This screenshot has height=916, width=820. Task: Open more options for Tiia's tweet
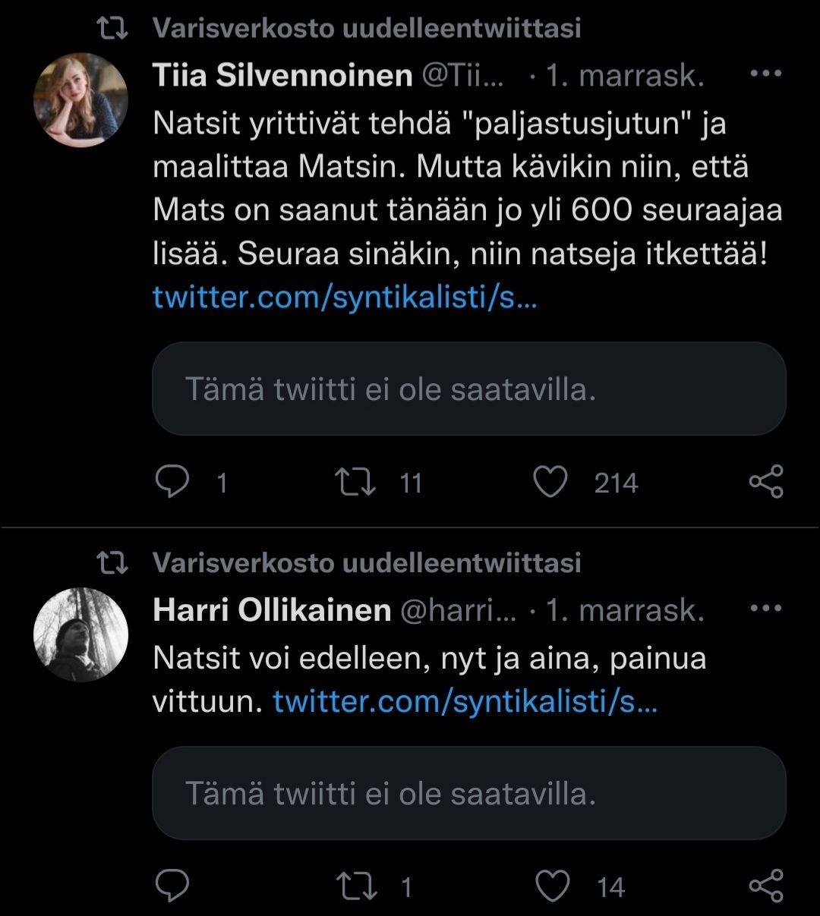coord(765,74)
